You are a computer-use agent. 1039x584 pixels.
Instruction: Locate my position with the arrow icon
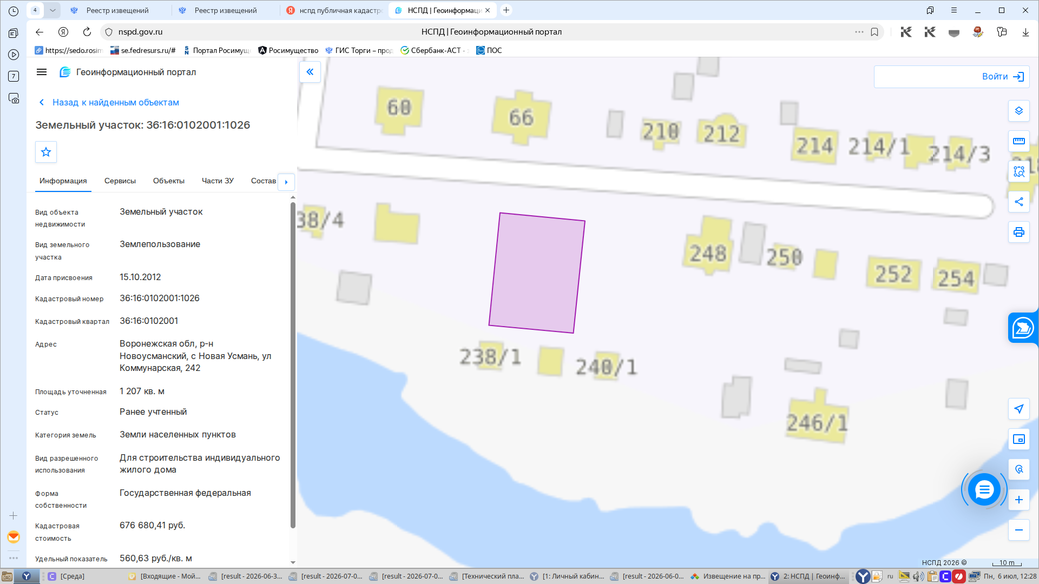[x=1018, y=409]
